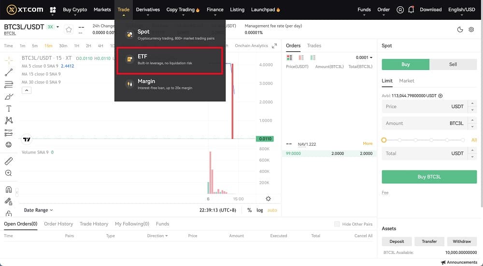This screenshot has height=266, width=483.
Task: Check the Hide Other Pairs checkbox
Action: (x=337, y=224)
